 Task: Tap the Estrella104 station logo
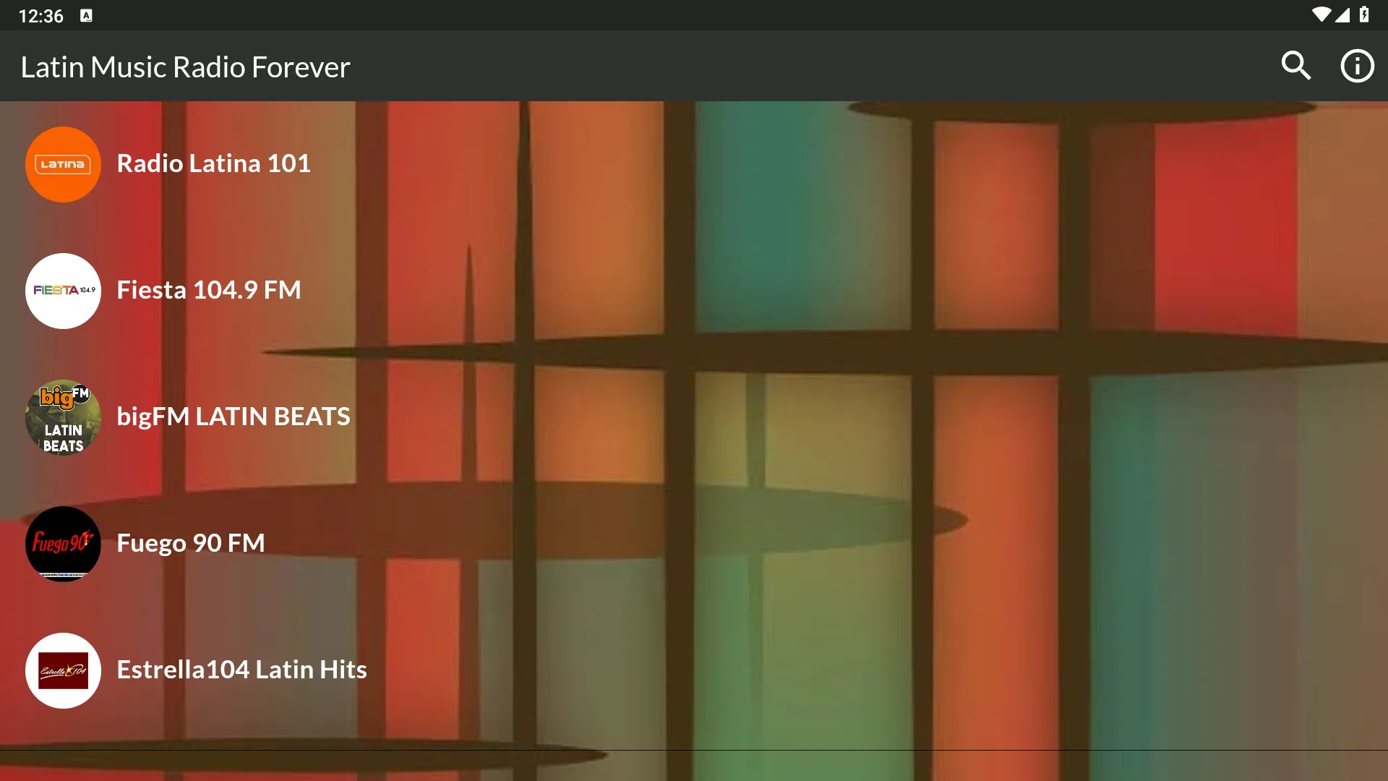[x=63, y=670]
